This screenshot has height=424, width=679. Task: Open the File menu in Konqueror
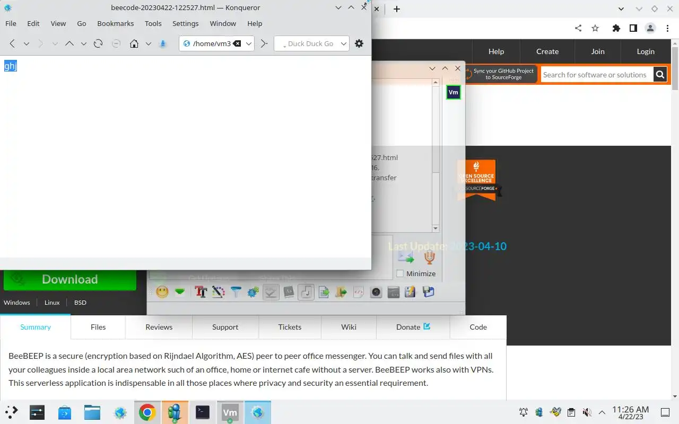11,23
